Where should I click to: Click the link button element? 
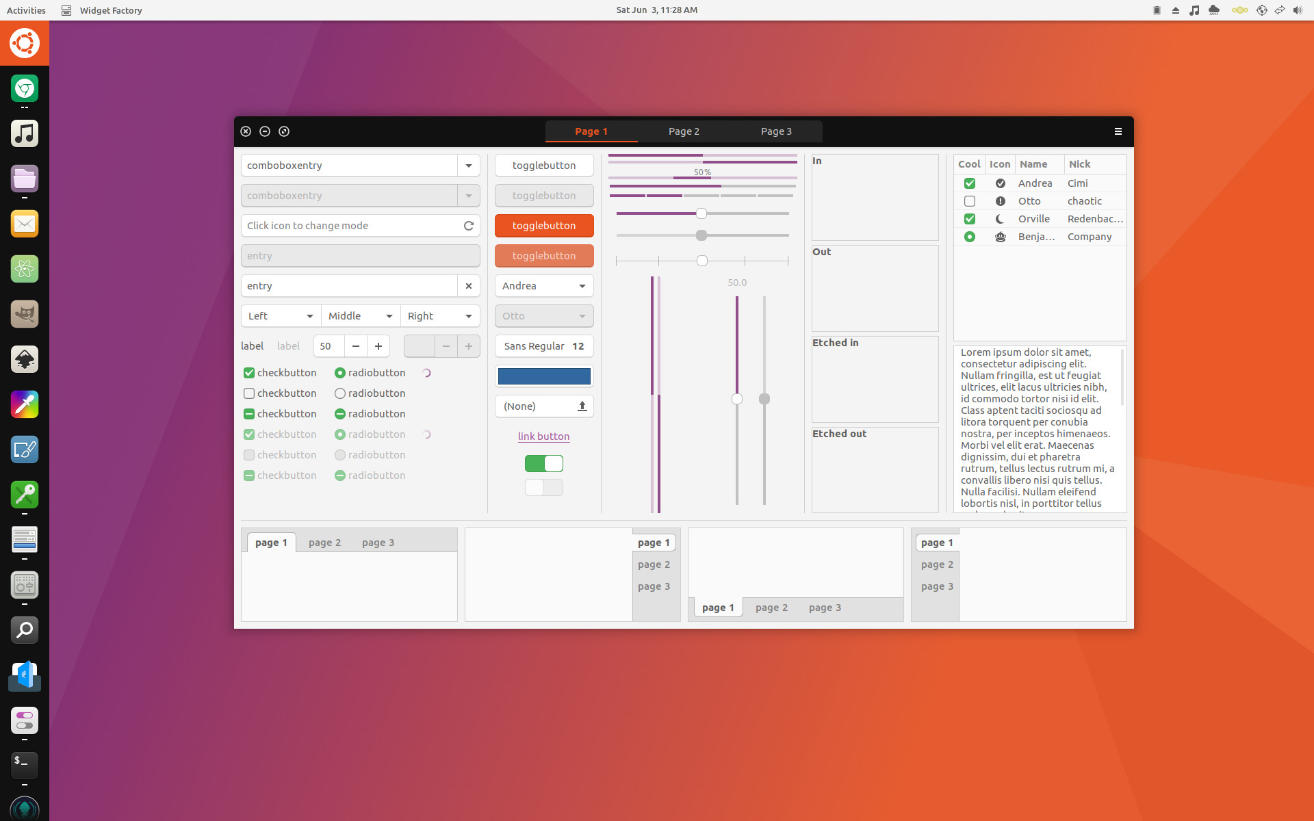544,436
